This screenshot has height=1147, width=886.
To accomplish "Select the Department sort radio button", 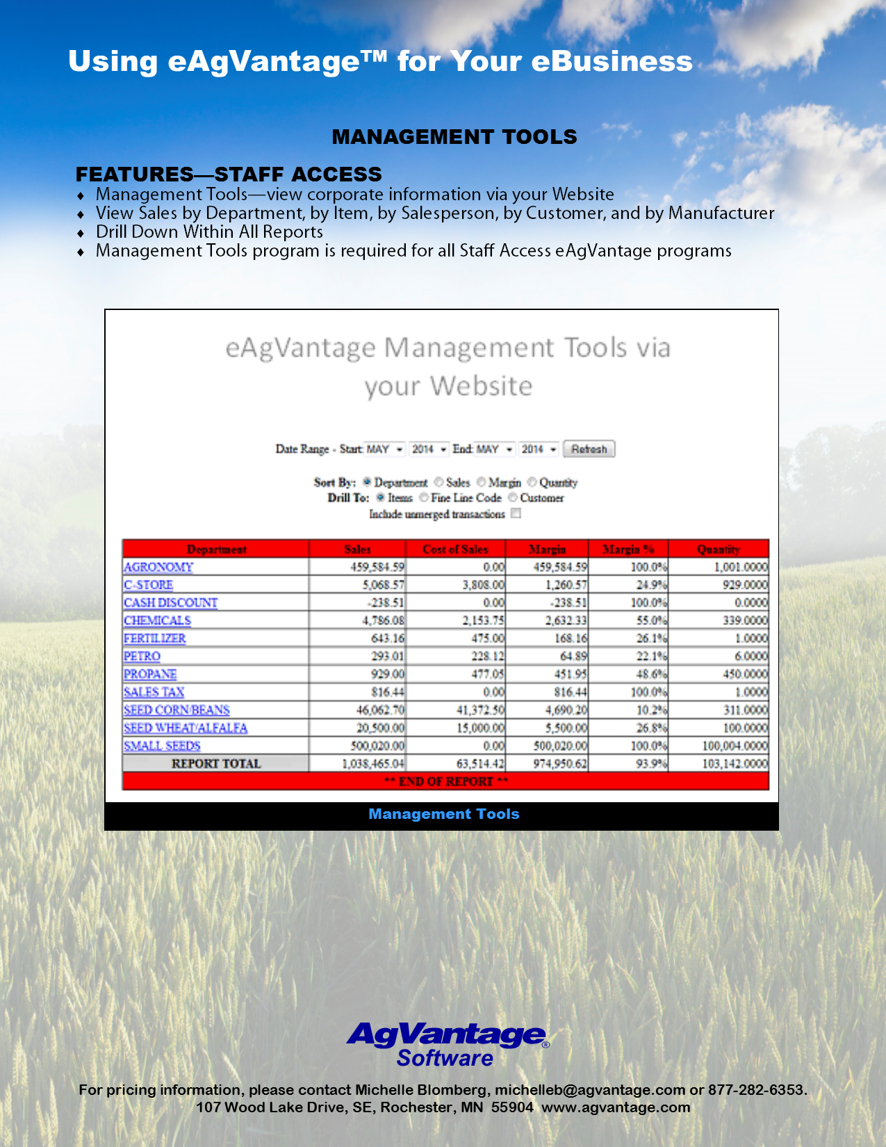I will [x=367, y=482].
